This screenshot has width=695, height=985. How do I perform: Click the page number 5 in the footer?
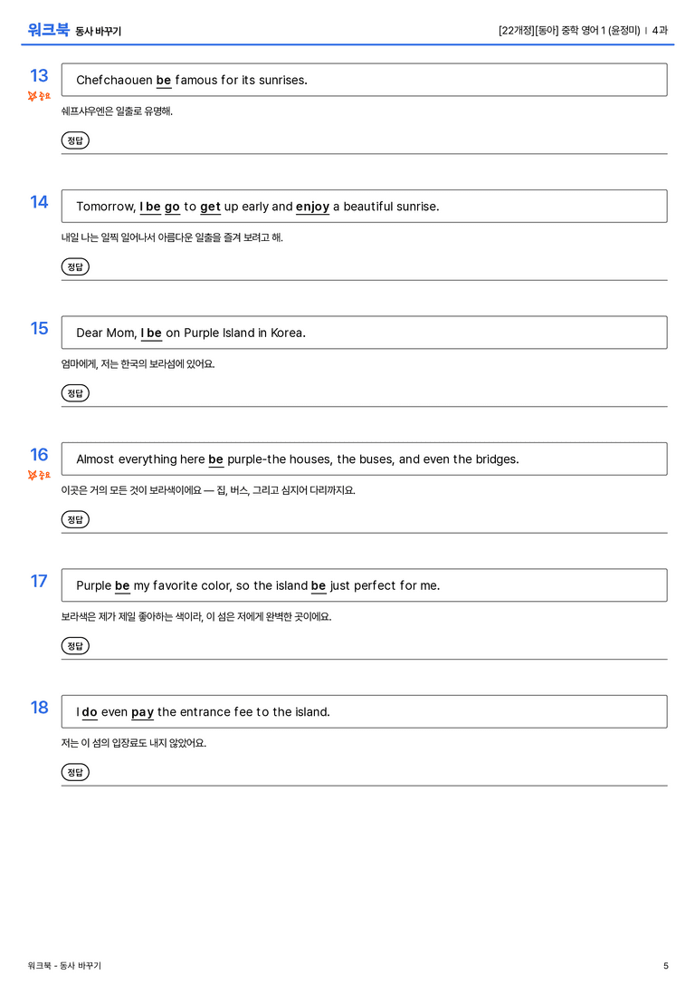pyautogui.click(x=665, y=966)
